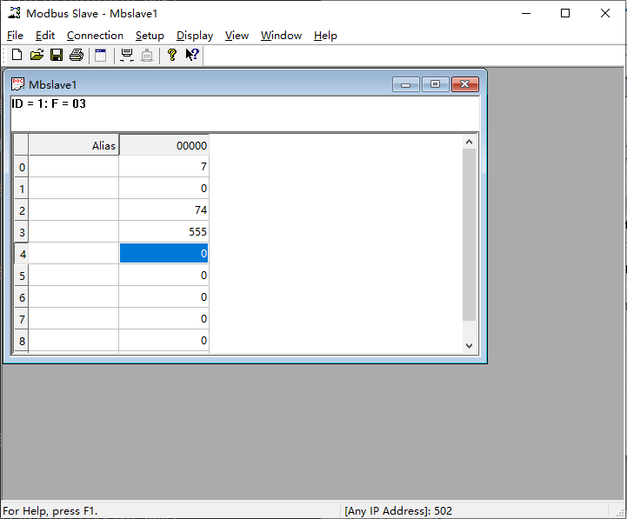Click row header number 8
Viewport: 627px width, 519px height.
(x=22, y=340)
